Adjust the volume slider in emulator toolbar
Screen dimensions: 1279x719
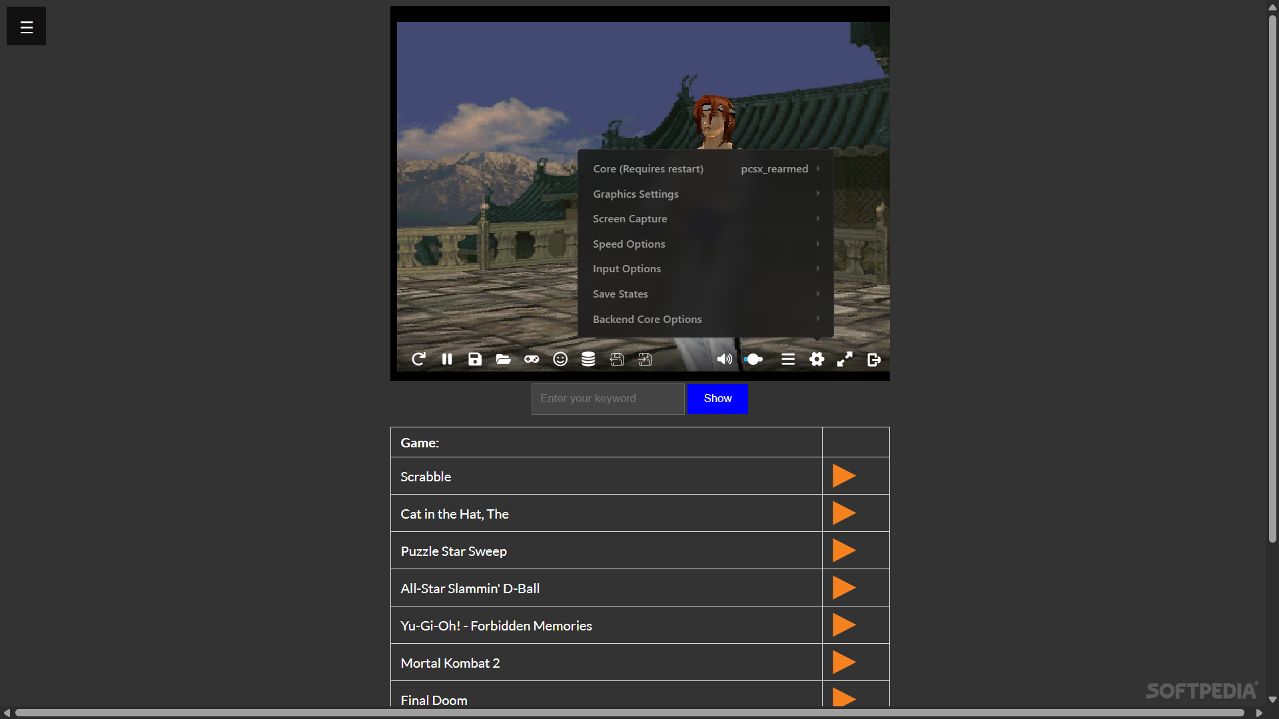[x=753, y=359]
